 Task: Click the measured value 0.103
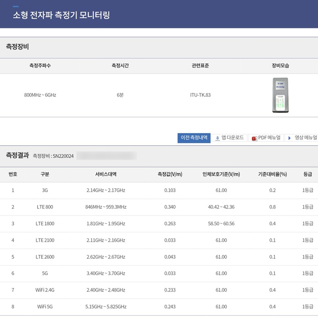point(170,190)
